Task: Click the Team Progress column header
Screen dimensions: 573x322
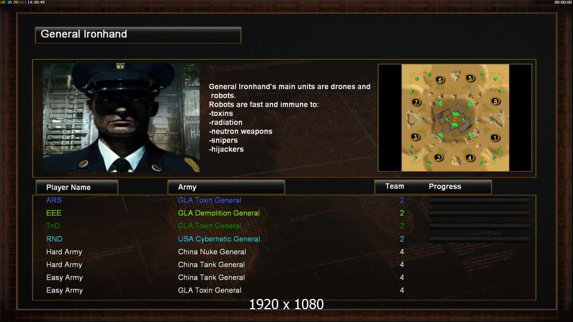Action: pos(433,187)
